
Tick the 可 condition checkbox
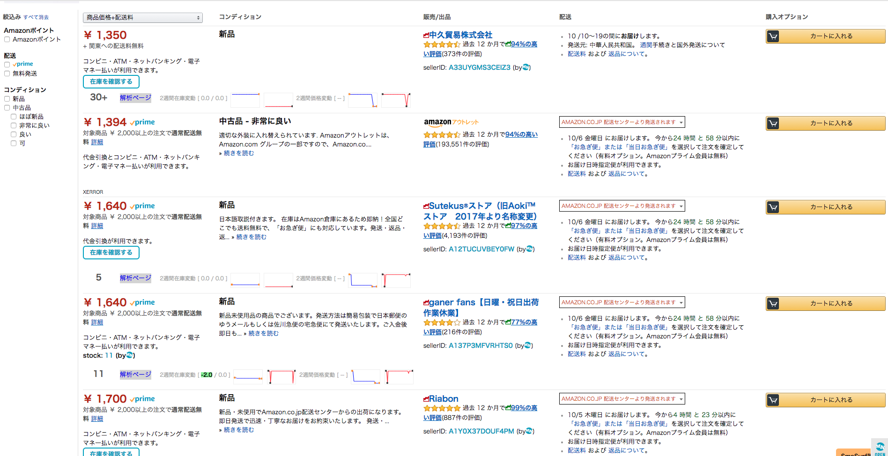(14, 143)
